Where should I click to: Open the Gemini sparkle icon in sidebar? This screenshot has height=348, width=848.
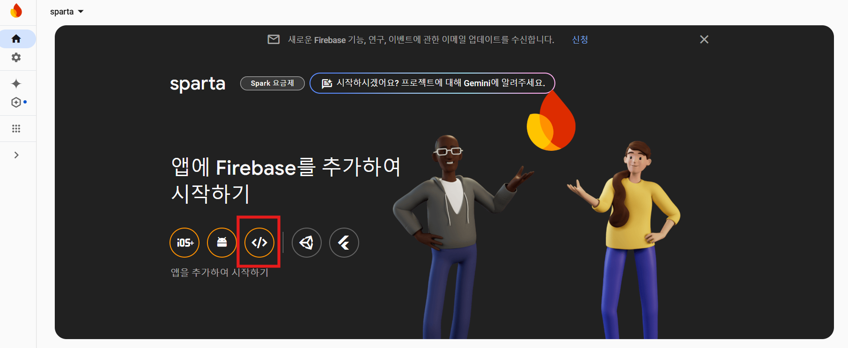click(16, 84)
